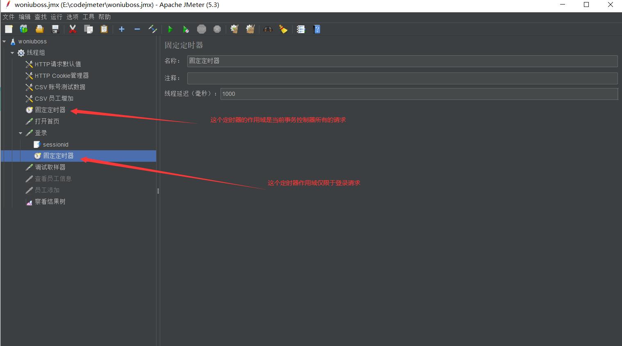Start test without pauses icon

pyautogui.click(x=186, y=29)
